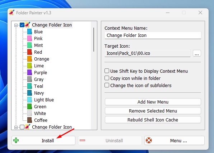Click Add New Menu button

pos(153,102)
